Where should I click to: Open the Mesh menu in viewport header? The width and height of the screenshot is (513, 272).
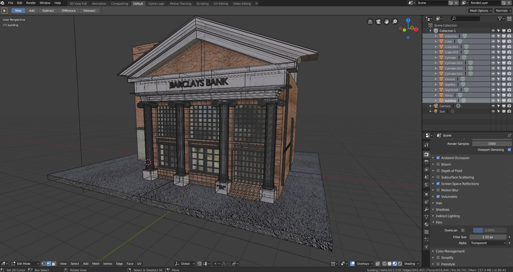96,264
